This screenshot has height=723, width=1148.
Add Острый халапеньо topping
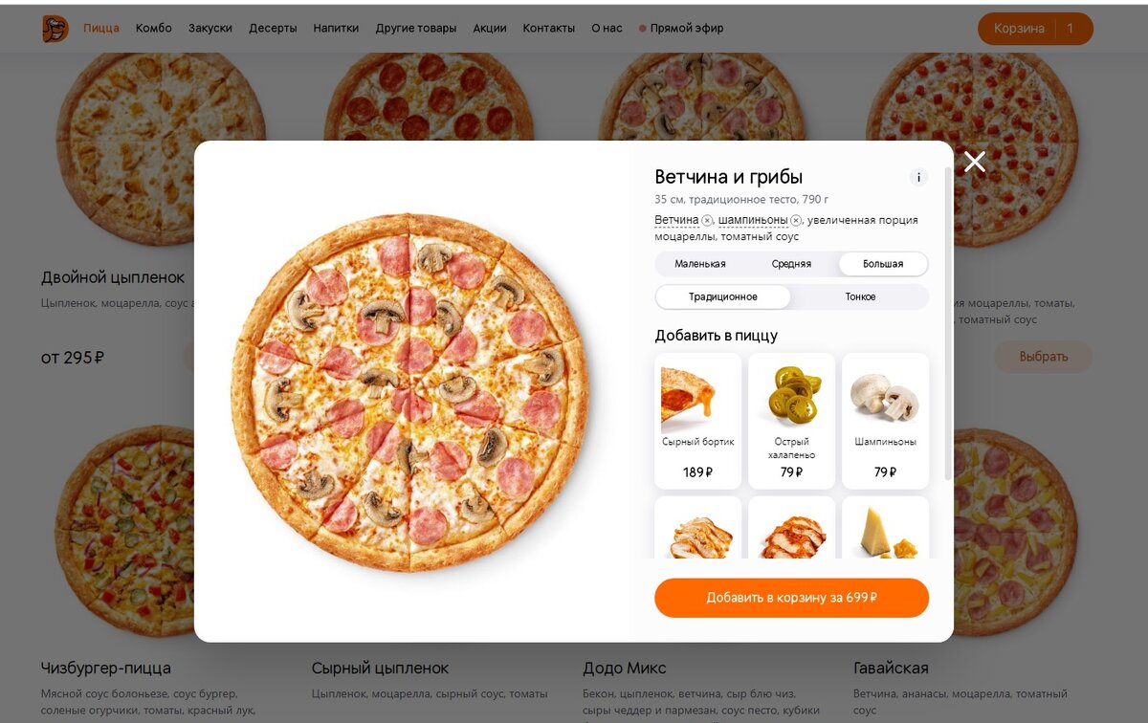point(791,421)
